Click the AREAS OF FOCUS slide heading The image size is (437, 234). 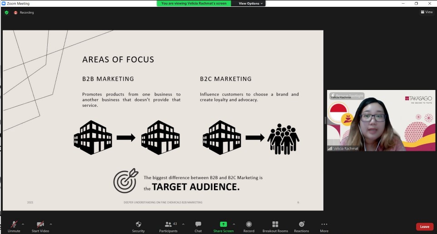(118, 60)
